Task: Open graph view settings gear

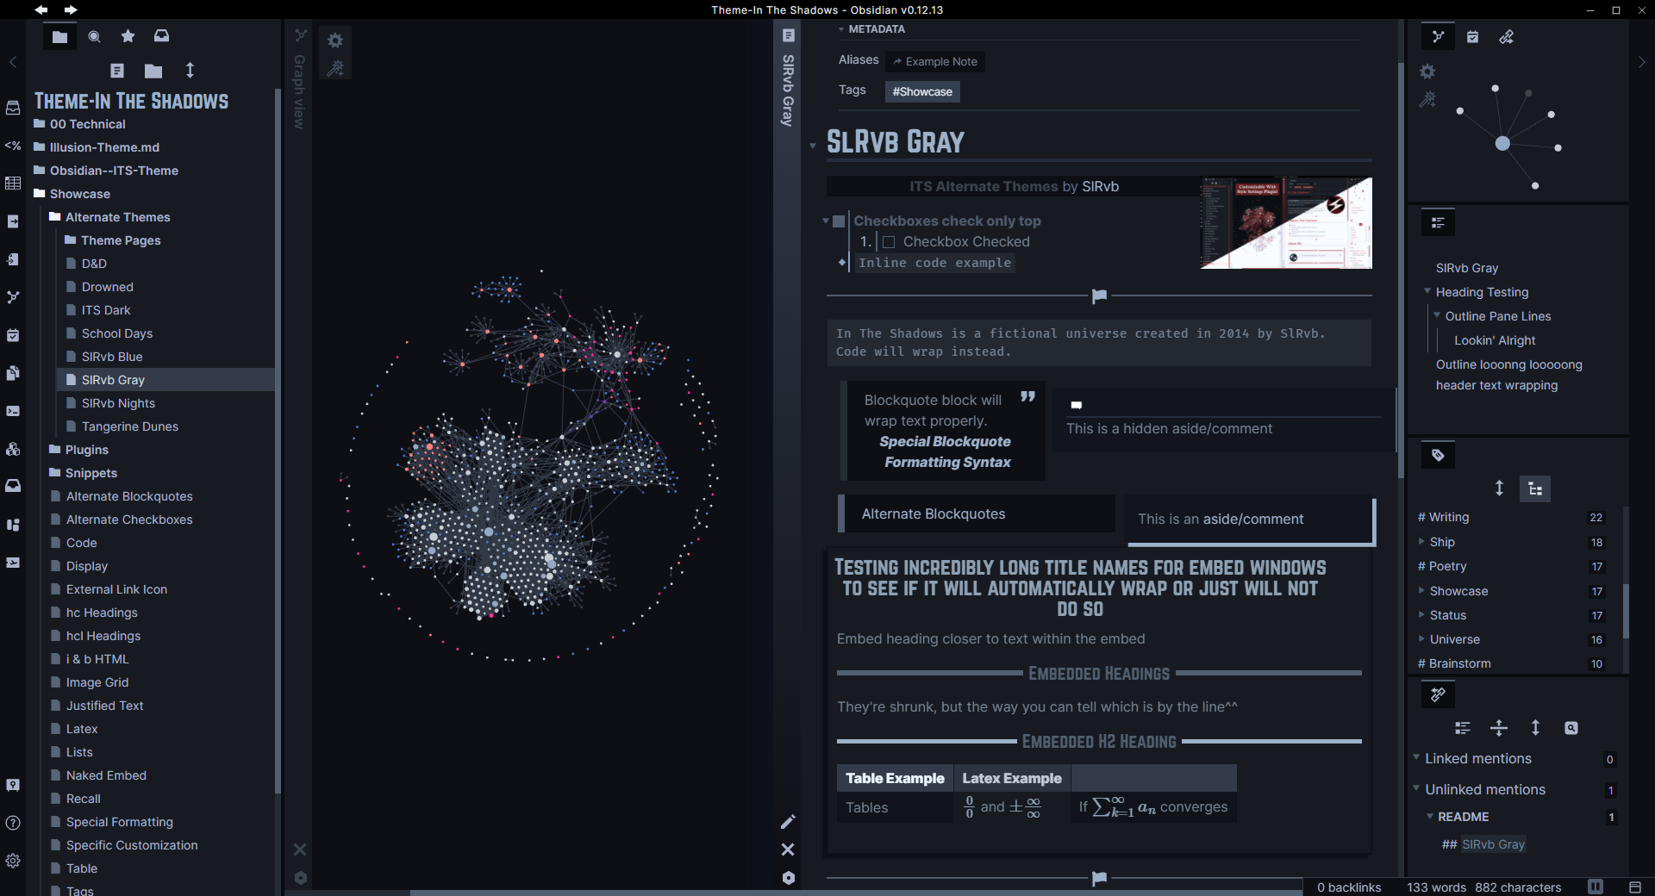Action: coord(335,40)
